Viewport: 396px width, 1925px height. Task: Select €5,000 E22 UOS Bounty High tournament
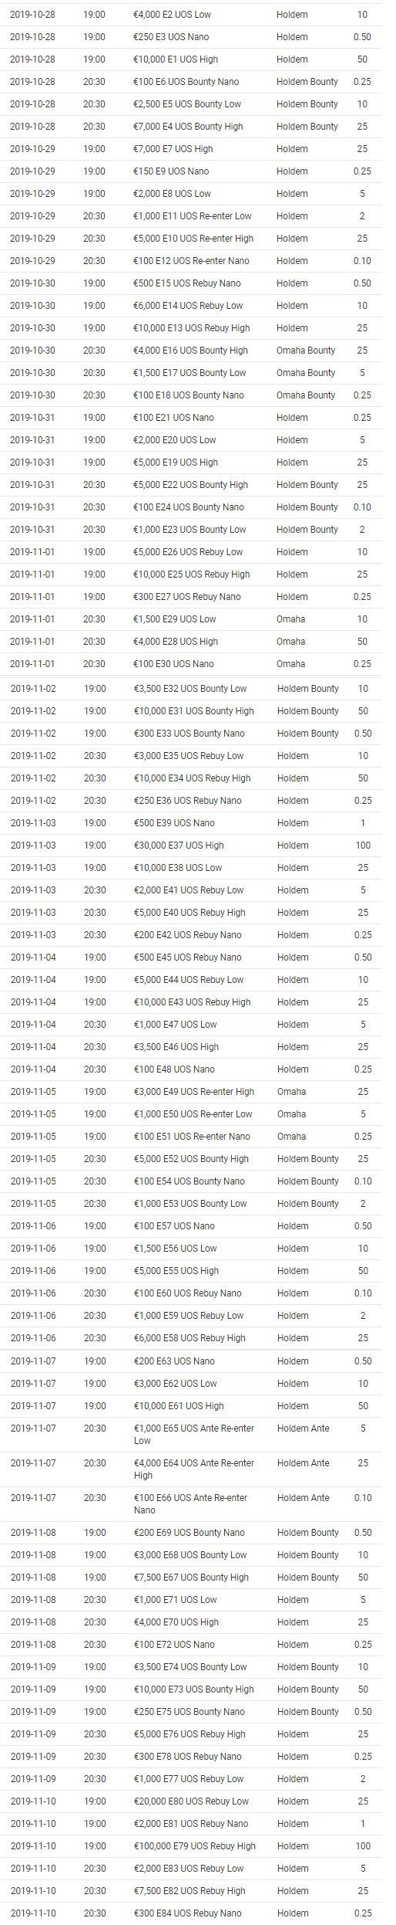point(190,485)
